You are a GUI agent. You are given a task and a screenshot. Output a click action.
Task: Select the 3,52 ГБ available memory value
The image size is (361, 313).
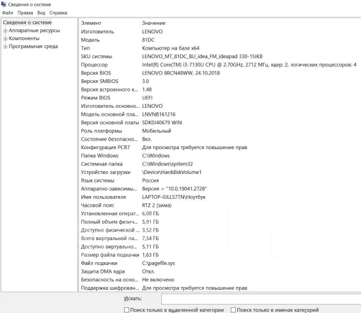[151, 230]
